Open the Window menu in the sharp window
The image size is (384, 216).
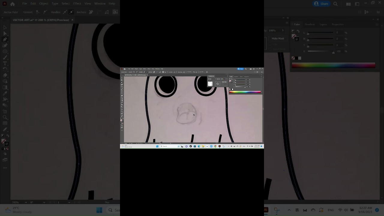pyautogui.click(x=157, y=69)
